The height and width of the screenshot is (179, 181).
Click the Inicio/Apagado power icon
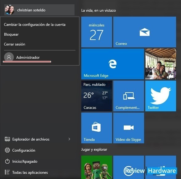7,161
